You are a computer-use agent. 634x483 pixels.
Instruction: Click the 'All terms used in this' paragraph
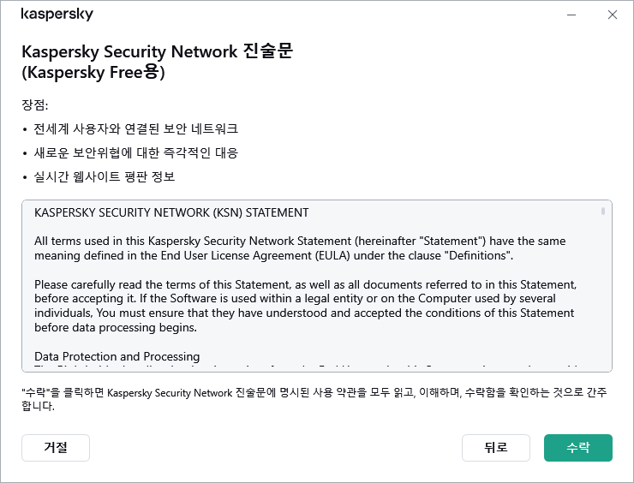(300, 248)
